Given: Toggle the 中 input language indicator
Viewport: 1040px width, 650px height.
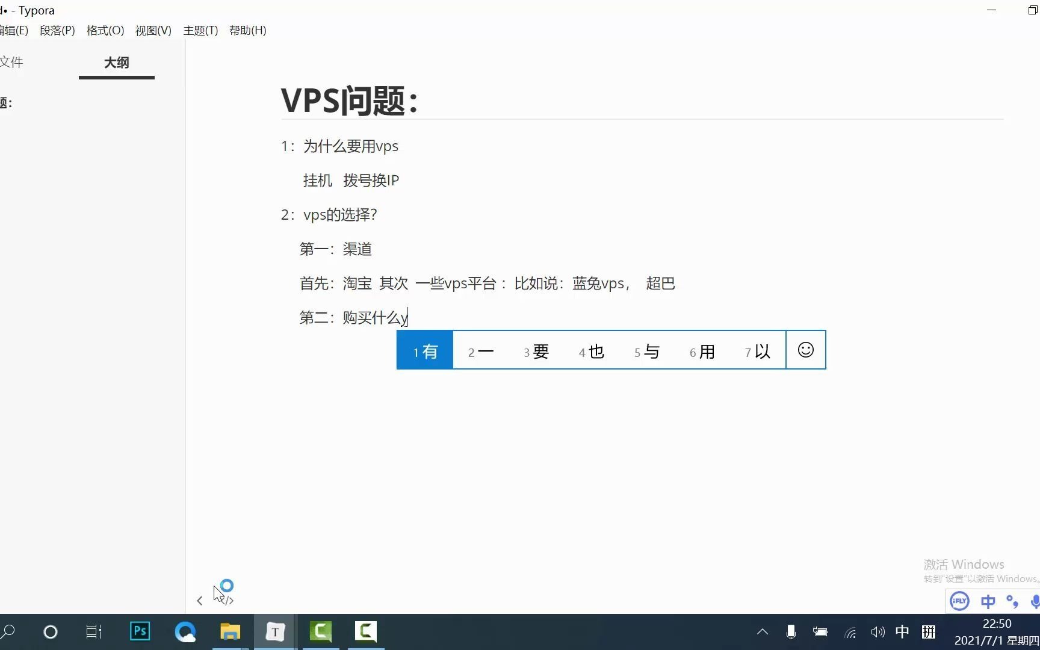Looking at the screenshot, I should click(x=902, y=632).
